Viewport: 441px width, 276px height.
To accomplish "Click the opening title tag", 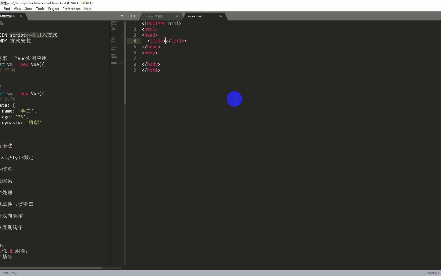I will pos(156,41).
